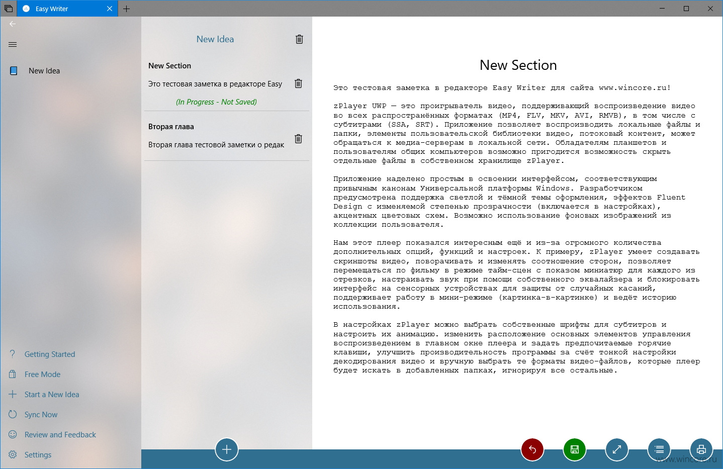Close the Easy Writer tab

(110, 9)
